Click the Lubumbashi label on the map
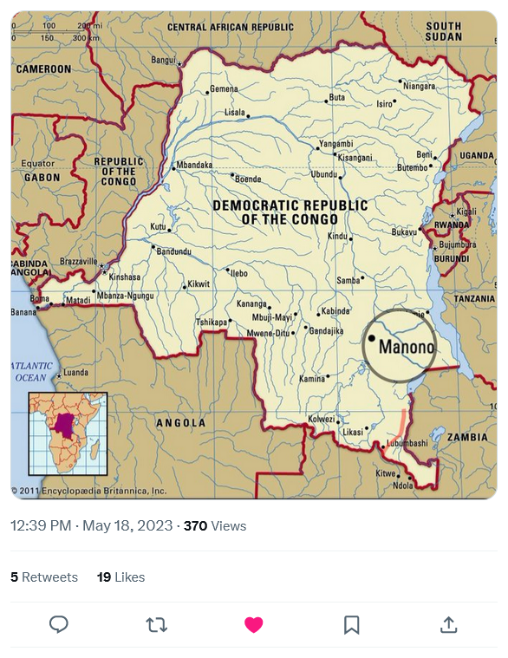The height and width of the screenshot is (658, 508). [x=407, y=443]
